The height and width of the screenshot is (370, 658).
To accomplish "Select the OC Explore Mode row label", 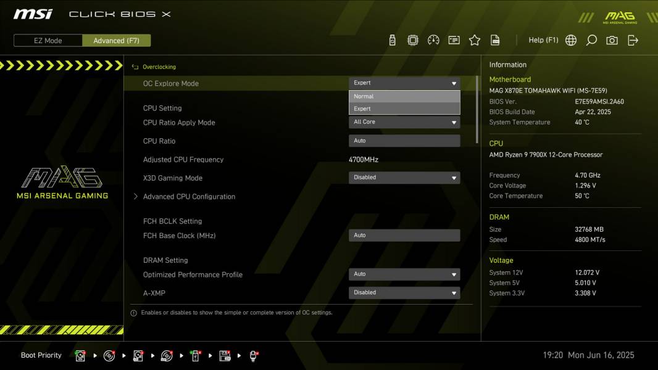I will pyautogui.click(x=171, y=83).
